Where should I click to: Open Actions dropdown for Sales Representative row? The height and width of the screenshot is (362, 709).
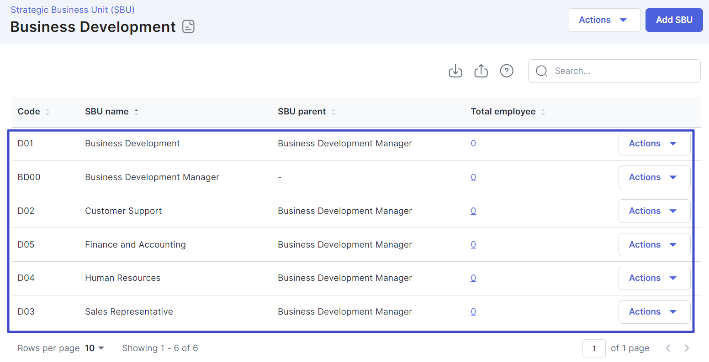pyautogui.click(x=654, y=312)
